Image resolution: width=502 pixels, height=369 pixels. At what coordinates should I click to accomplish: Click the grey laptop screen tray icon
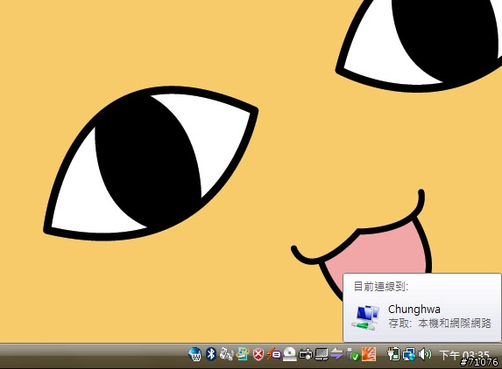point(322,354)
